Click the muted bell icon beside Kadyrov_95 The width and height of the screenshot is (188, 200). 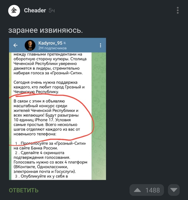[x=65, y=43]
